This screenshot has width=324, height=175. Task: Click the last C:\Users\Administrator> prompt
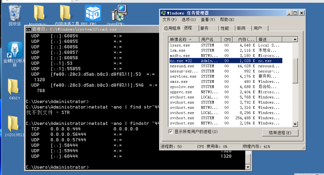coord(57,167)
